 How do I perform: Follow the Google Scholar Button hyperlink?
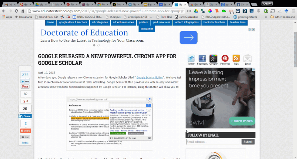coord(150,78)
